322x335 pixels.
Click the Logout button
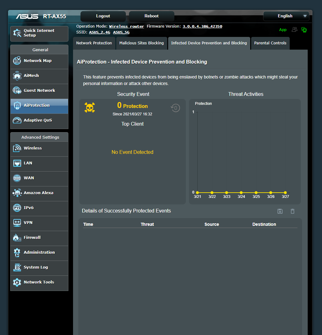(103, 16)
